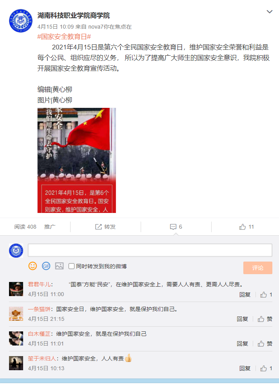The height and width of the screenshot is (391, 279).
Task: Like 笙于未归人's comment
Action: click(x=266, y=368)
